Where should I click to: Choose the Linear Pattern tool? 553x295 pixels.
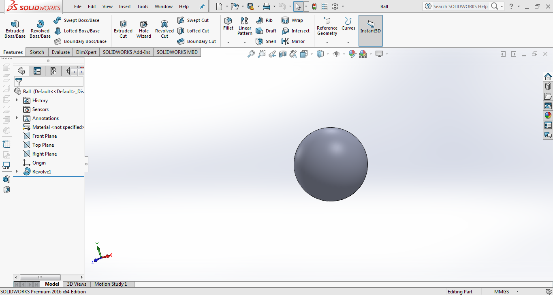click(x=245, y=26)
